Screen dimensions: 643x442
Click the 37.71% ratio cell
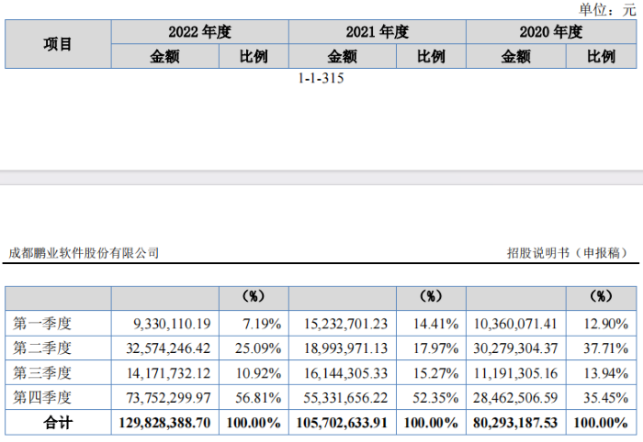(601, 348)
